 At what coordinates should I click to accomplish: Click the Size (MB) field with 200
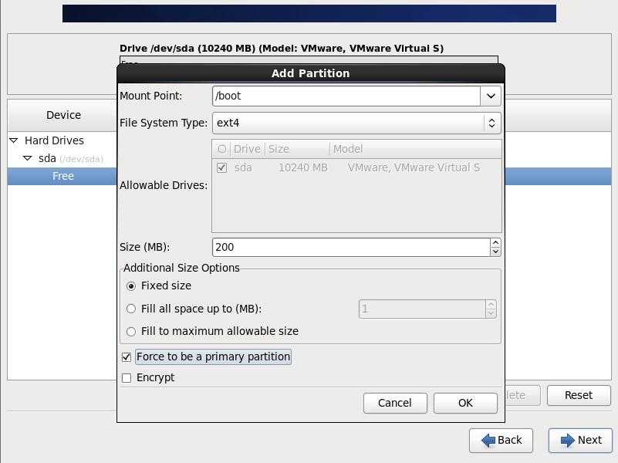351,247
